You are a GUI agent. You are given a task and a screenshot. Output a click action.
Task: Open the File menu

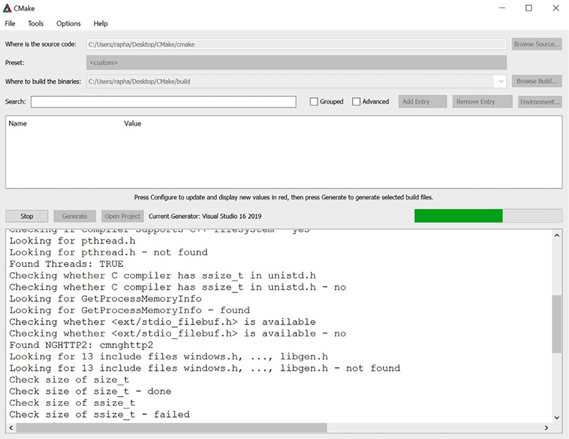pos(10,23)
